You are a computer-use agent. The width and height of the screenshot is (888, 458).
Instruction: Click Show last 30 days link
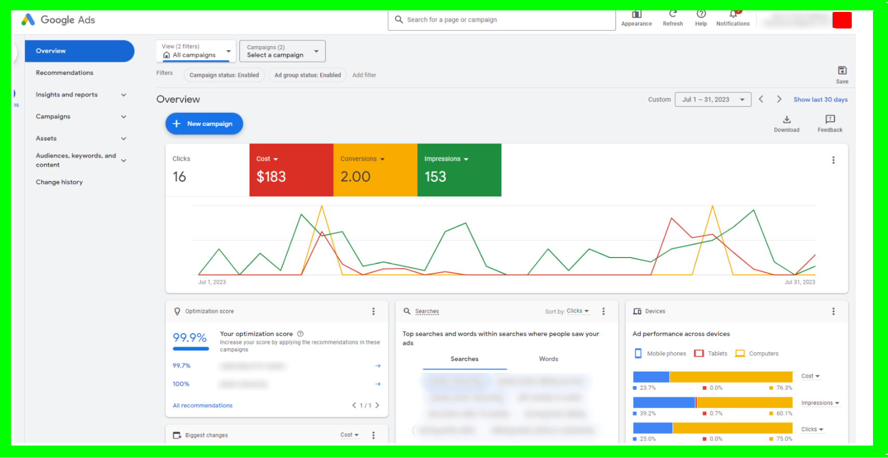(x=821, y=99)
